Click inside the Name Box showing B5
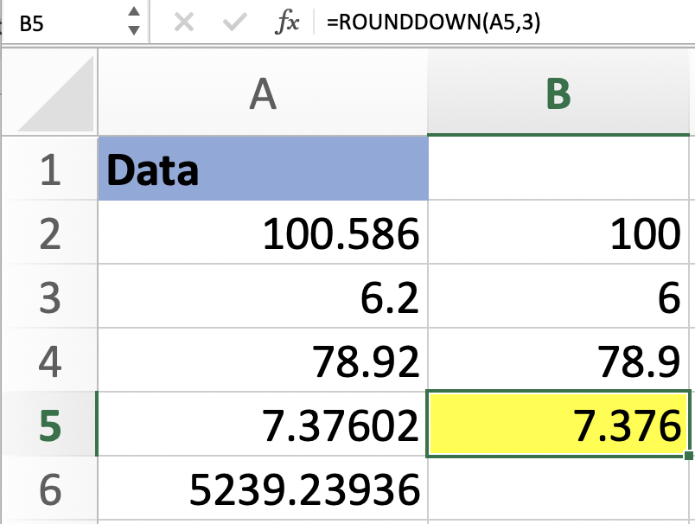Screen dimensions: 695x524 point(61,22)
